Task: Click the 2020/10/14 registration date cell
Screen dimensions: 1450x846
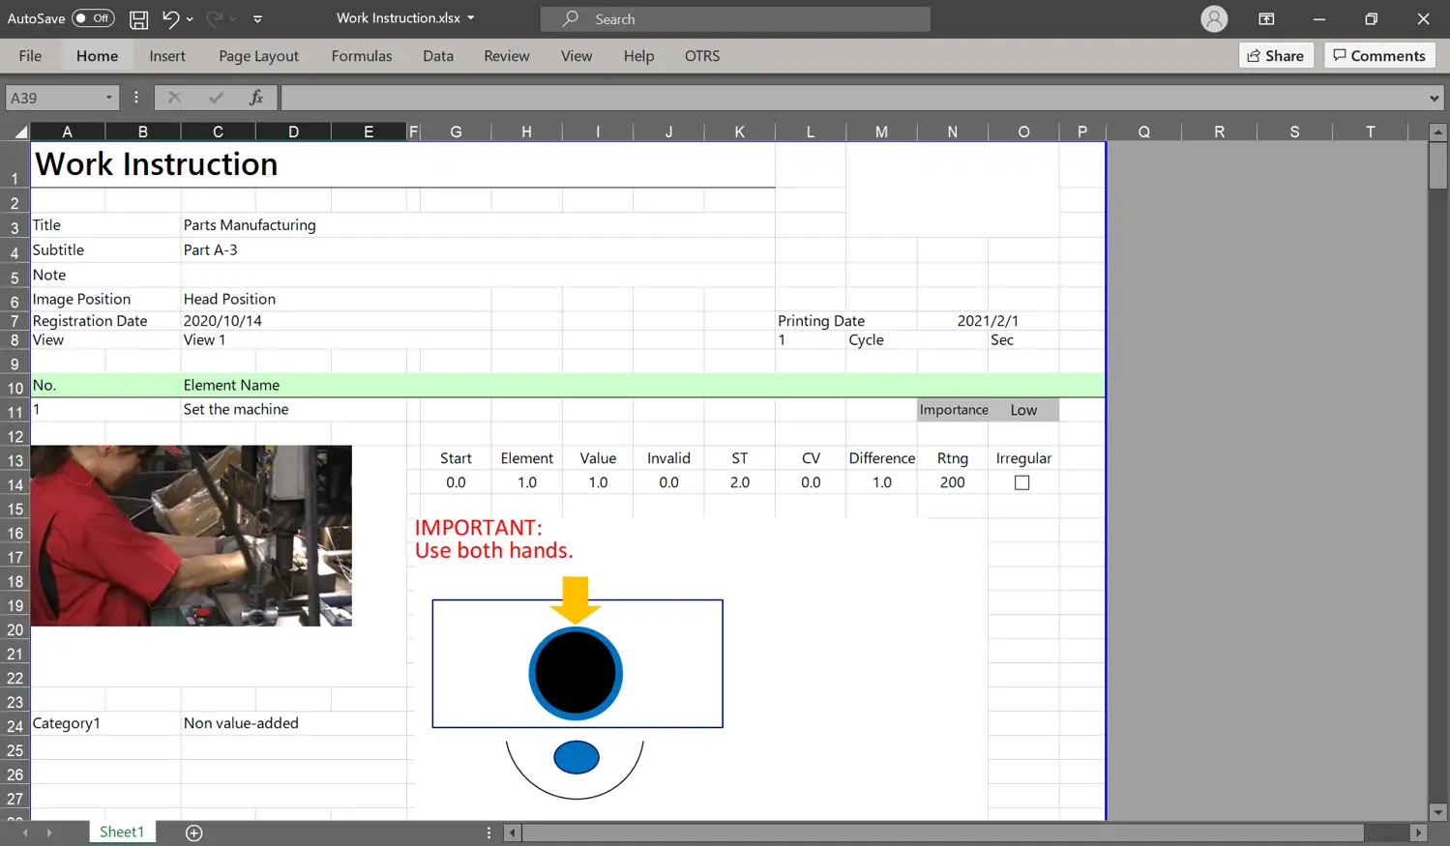Action: (222, 321)
